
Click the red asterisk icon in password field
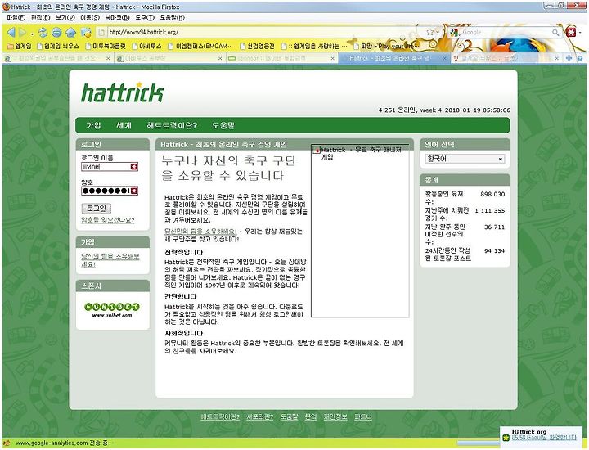(x=134, y=191)
